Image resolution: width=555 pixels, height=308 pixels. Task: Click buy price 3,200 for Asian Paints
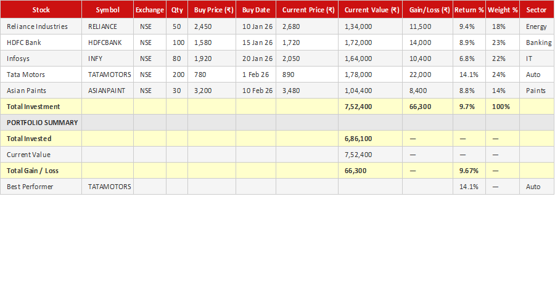point(212,91)
